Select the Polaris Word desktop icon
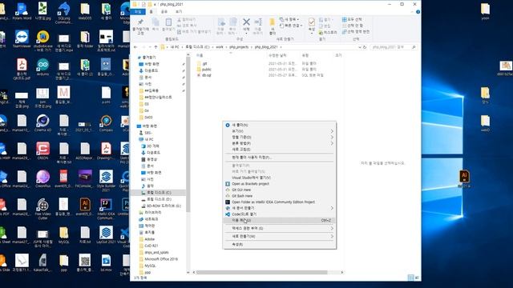 tap(22, 11)
